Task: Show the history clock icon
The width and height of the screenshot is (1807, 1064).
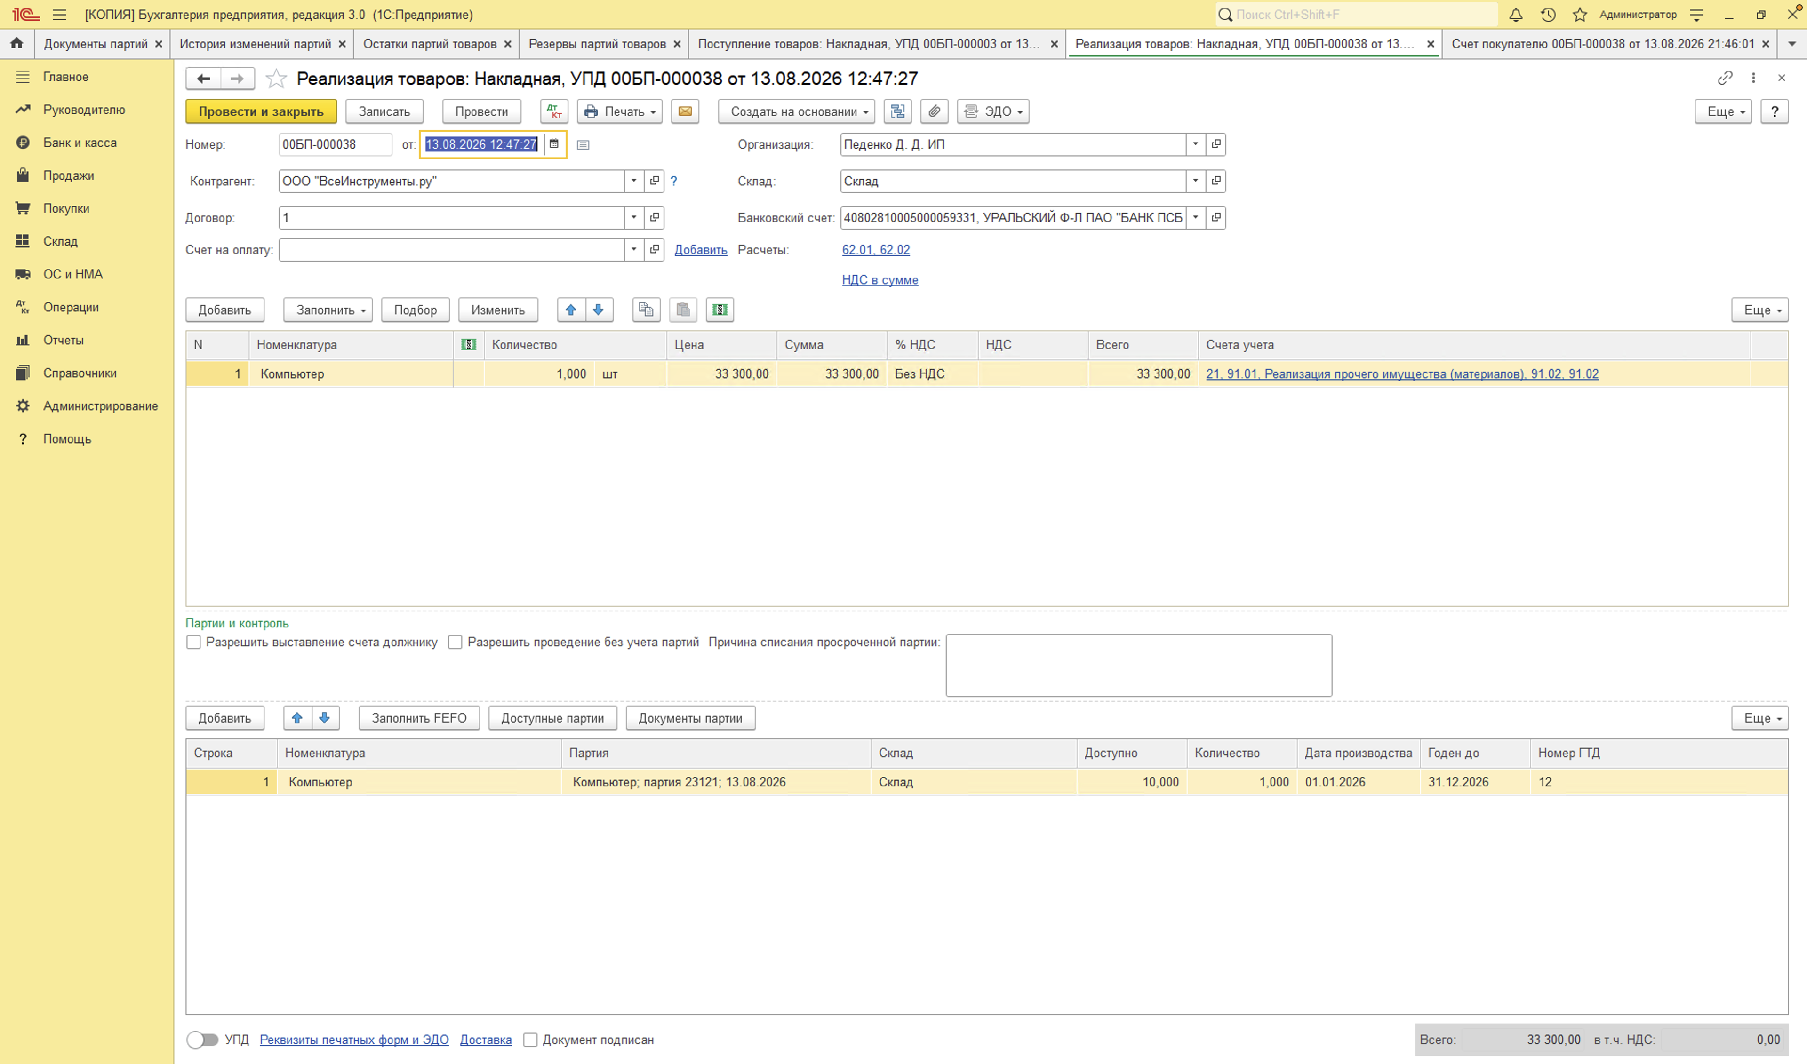Action: pos(1548,14)
